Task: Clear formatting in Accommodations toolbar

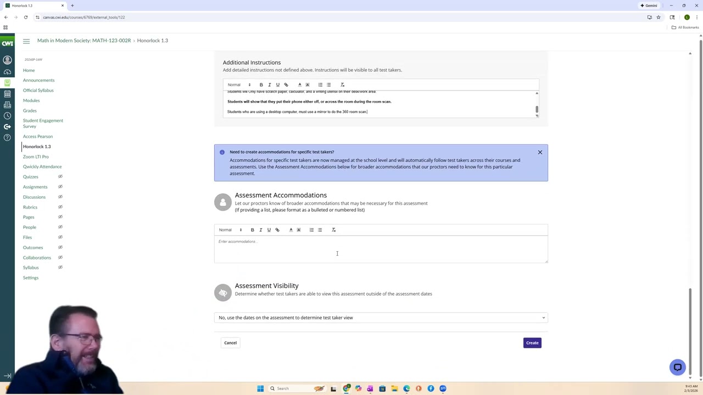Action: coord(333,230)
